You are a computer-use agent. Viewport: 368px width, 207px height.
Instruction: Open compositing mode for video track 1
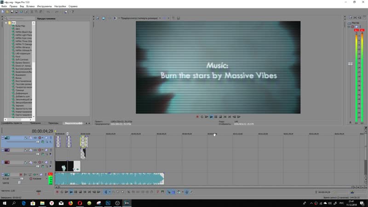[x=42, y=142]
